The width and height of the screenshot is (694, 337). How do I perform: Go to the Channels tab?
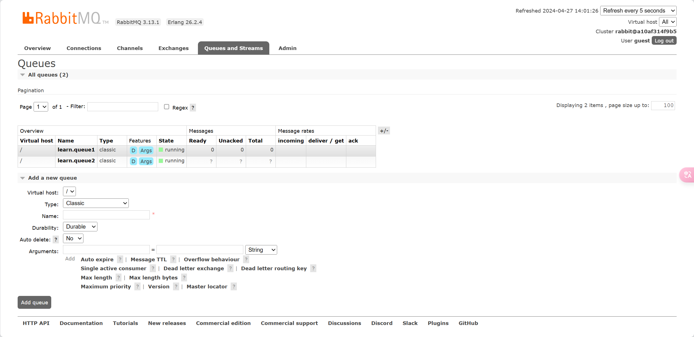point(130,48)
